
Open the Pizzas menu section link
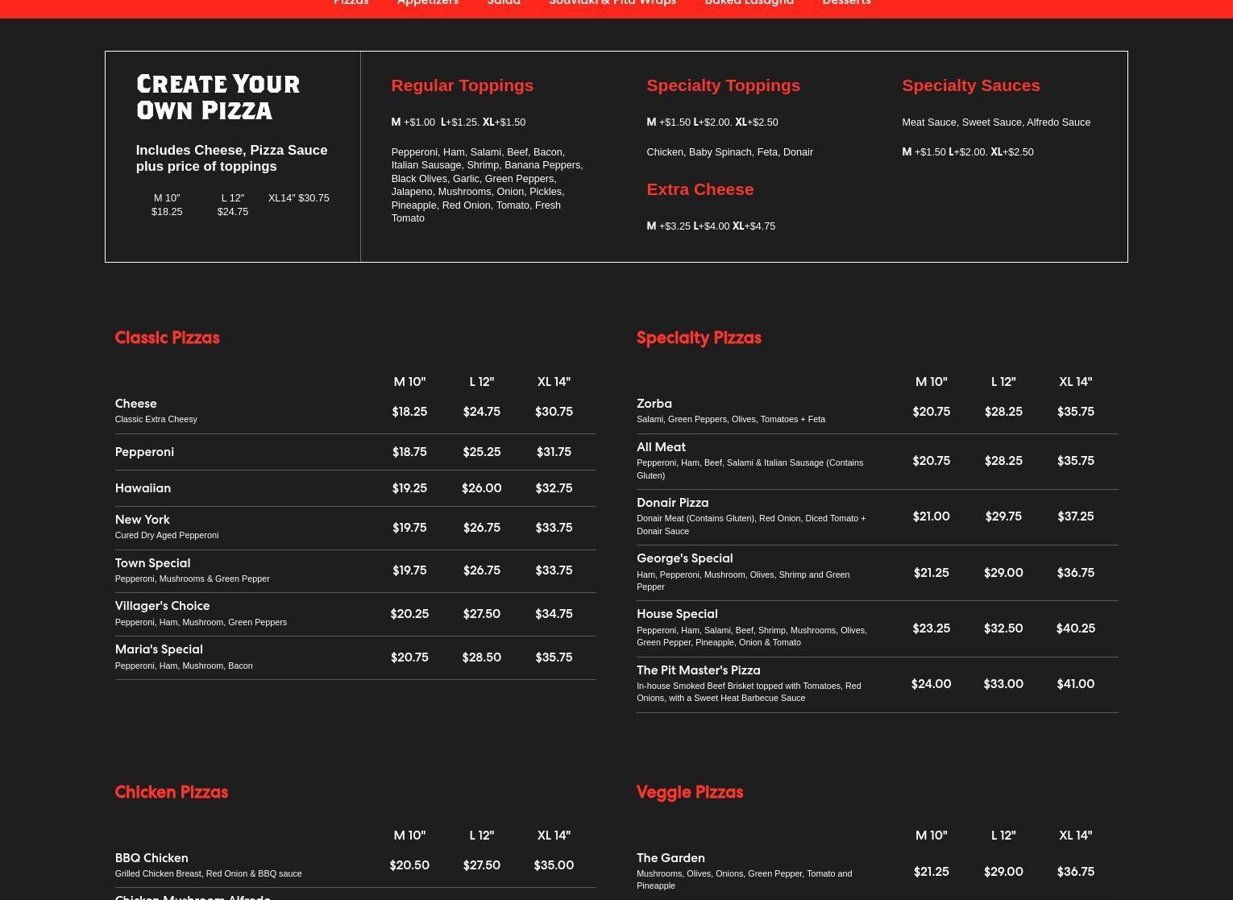point(351,2)
